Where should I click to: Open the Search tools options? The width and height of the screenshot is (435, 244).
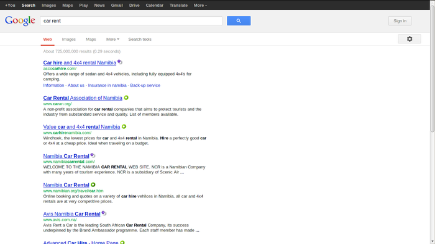click(140, 39)
